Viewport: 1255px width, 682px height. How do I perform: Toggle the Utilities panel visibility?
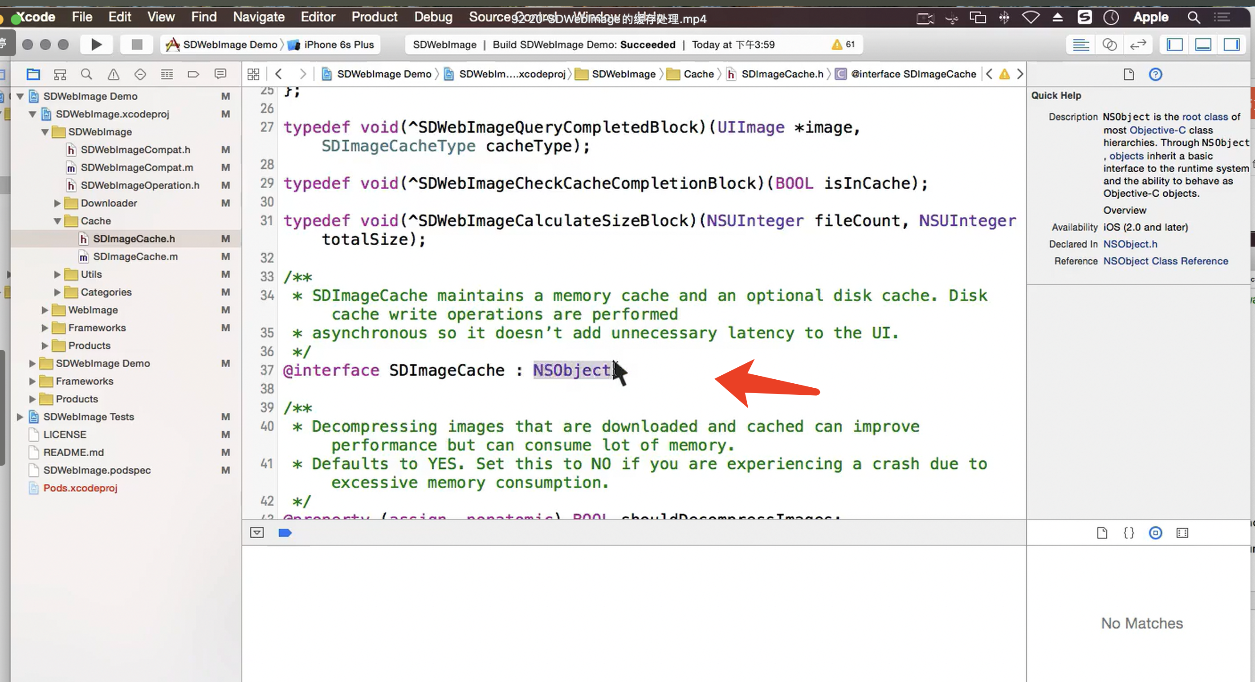(1231, 45)
